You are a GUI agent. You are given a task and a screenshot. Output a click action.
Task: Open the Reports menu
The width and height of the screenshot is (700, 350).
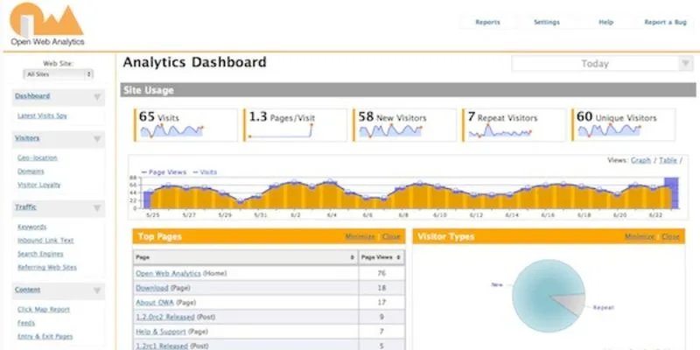point(487,23)
